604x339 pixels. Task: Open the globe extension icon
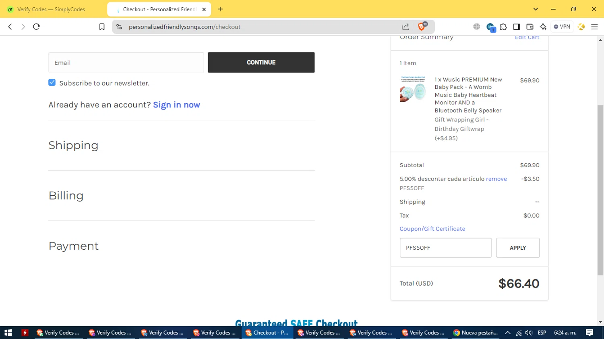pyautogui.click(x=476, y=27)
